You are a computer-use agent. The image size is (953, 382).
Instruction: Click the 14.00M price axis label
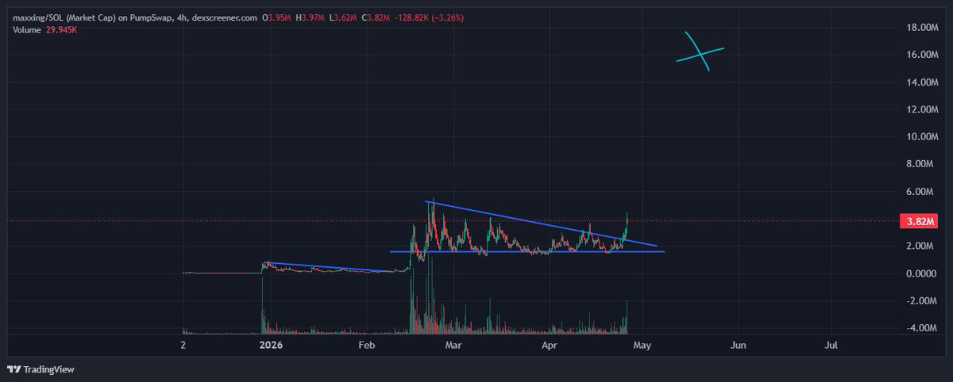point(920,82)
